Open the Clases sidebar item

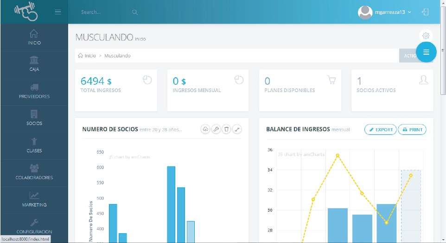click(34, 146)
